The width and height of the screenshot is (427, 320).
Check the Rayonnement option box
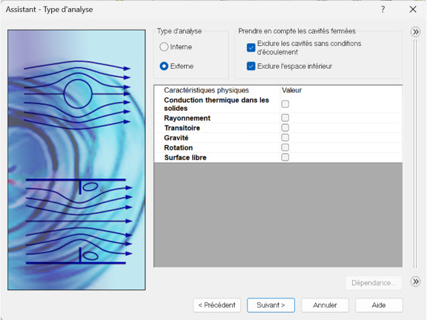click(285, 118)
